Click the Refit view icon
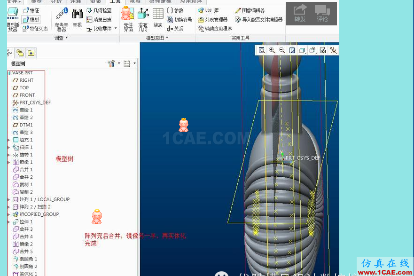Image resolution: width=414 pixels, height=276 pixels. (262, 50)
